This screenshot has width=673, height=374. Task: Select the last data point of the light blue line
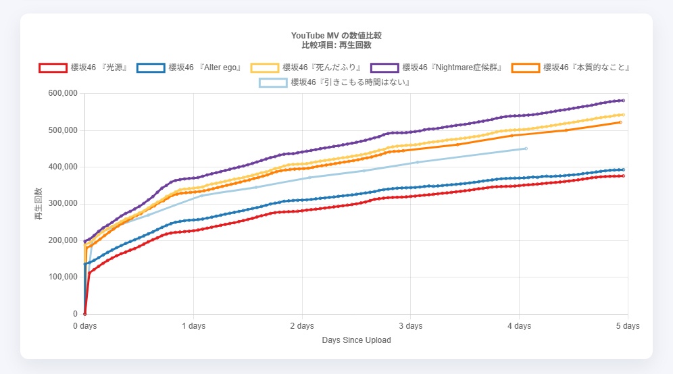pos(526,149)
